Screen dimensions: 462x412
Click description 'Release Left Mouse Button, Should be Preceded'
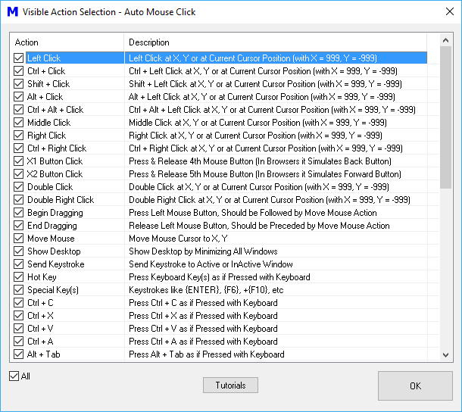259,226
